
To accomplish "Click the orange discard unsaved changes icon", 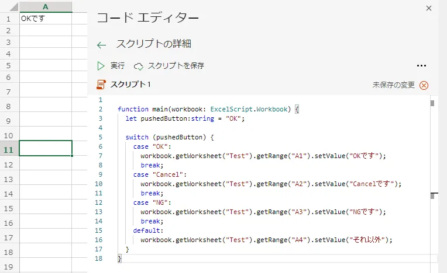I will click(x=424, y=85).
